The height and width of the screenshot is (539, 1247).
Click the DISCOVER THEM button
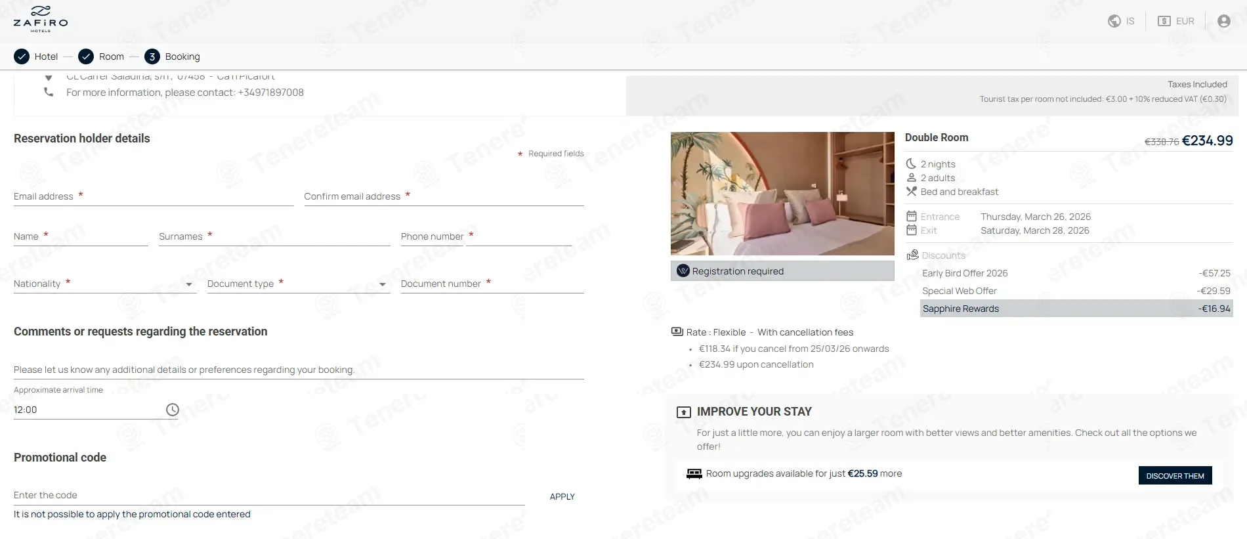point(1175,475)
